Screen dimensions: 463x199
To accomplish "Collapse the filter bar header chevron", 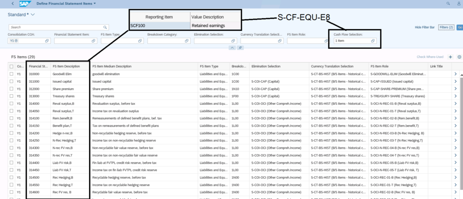I will (232, 47).
